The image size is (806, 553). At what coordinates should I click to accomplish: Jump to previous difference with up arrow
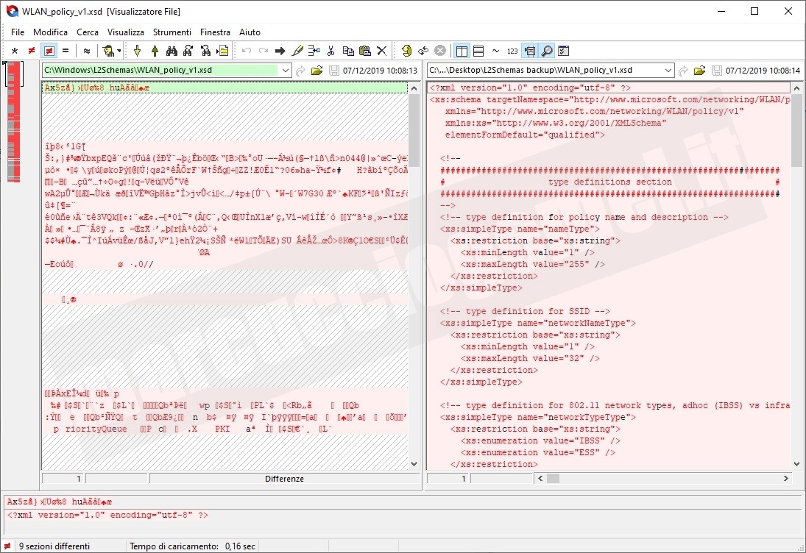click(x=155, y=51)
